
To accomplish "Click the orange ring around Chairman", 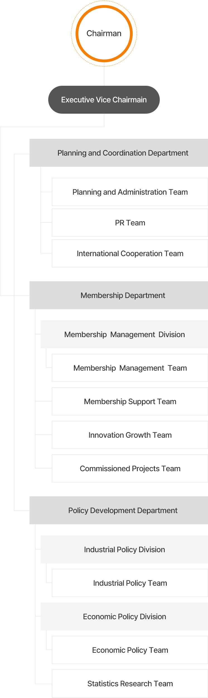I will click(x=104, y=6).
